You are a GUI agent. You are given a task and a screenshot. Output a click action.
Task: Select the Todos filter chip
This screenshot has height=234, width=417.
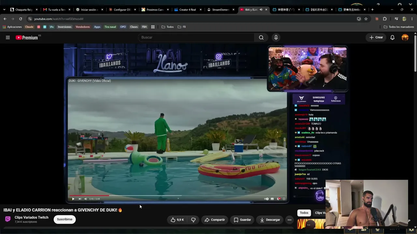(x=304, y=213)
